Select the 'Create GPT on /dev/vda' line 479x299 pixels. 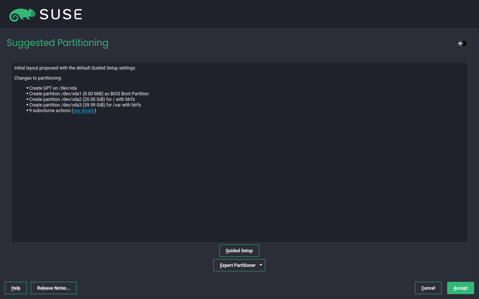(x=53, y=88)
